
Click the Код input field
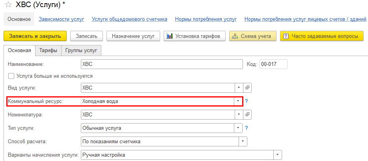[x=273, y=64]
